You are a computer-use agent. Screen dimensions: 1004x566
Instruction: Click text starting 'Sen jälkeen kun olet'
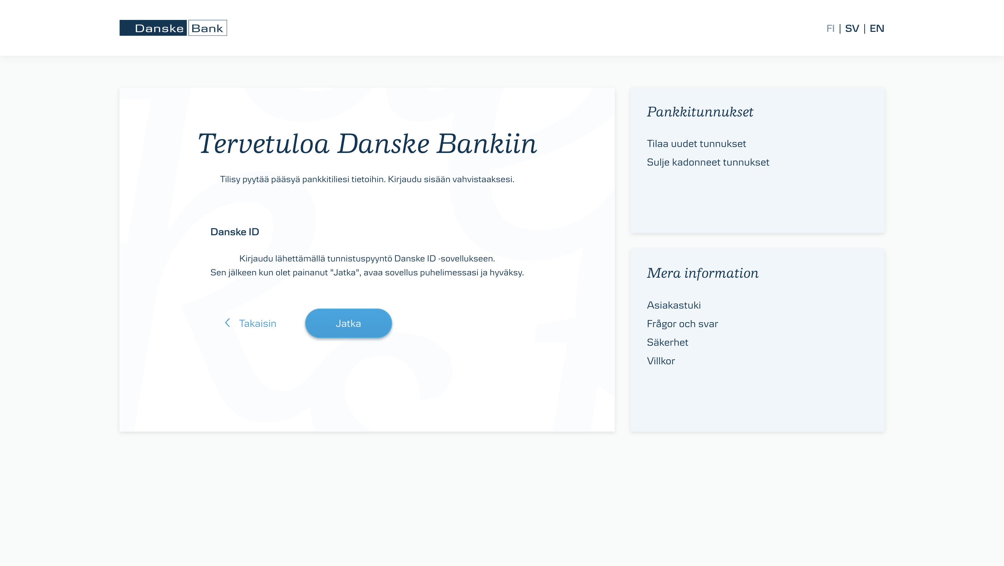[367, 273]
